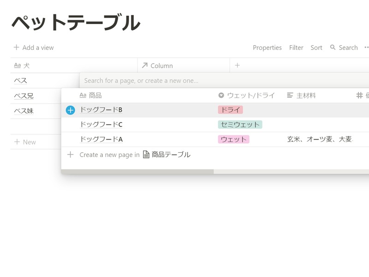
Task: Click the three-dot more options icon
Action: pos(366,48)
